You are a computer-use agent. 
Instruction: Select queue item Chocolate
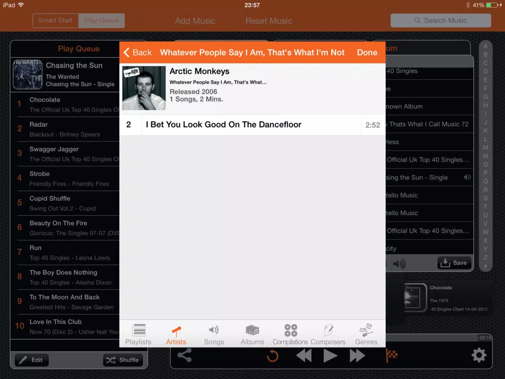(x=65, y=105)
